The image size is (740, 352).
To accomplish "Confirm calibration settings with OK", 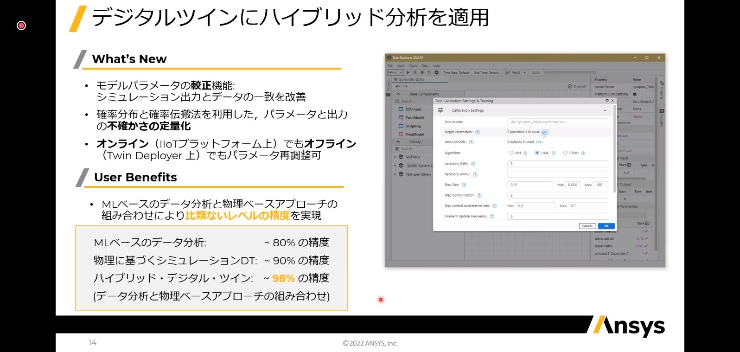I will pyautogui.click(x=606, y=226).
